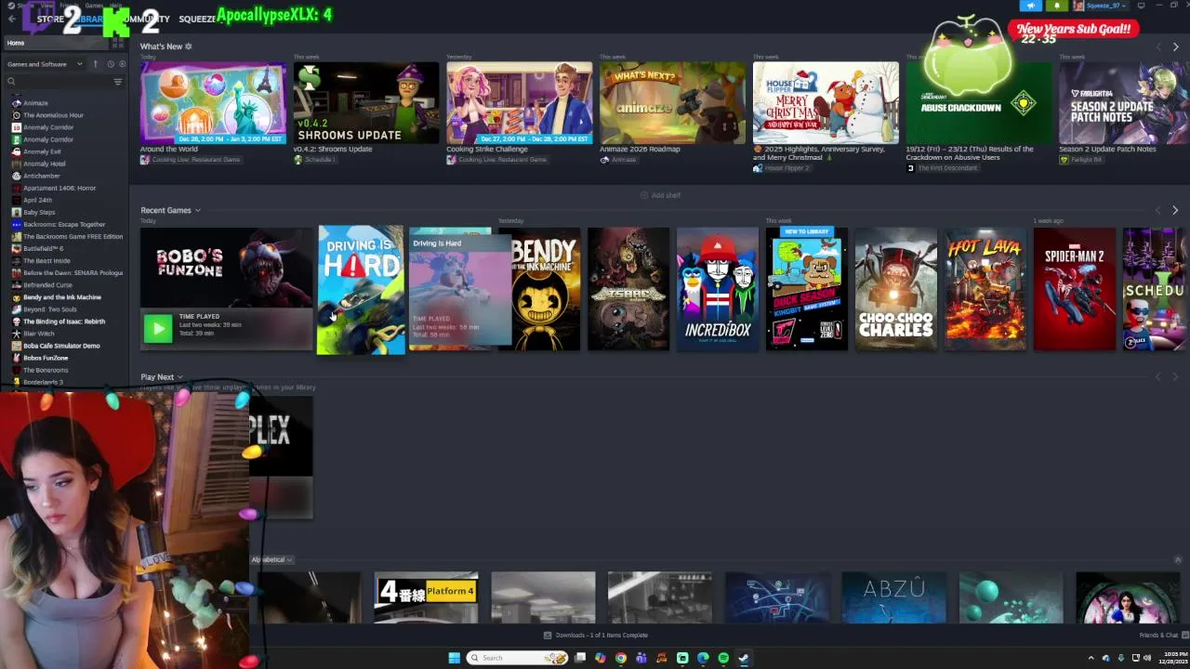Expand the Alphabetical sort dropdown

tap(271, 559)
